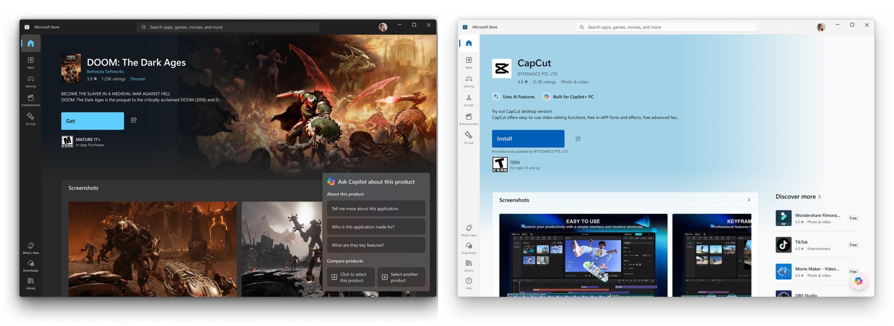Expand the CapCut Screenshots section chevron
Screen dimensions: 894x326
coord(749,200)
